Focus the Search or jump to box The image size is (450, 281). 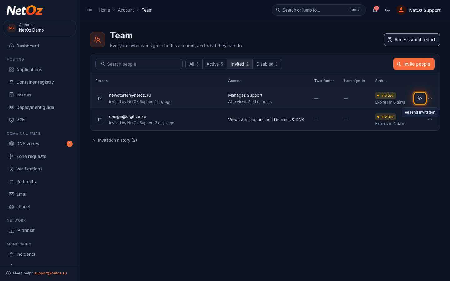319,10
